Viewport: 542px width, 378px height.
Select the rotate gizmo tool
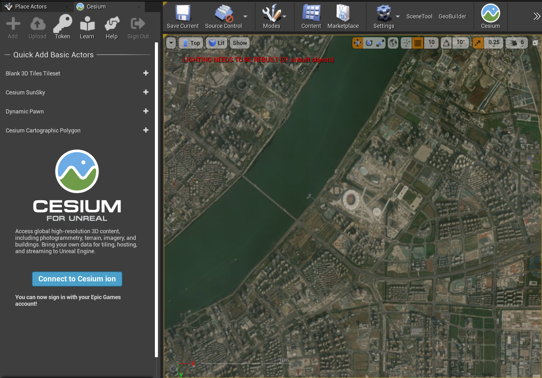click(369, 43)
